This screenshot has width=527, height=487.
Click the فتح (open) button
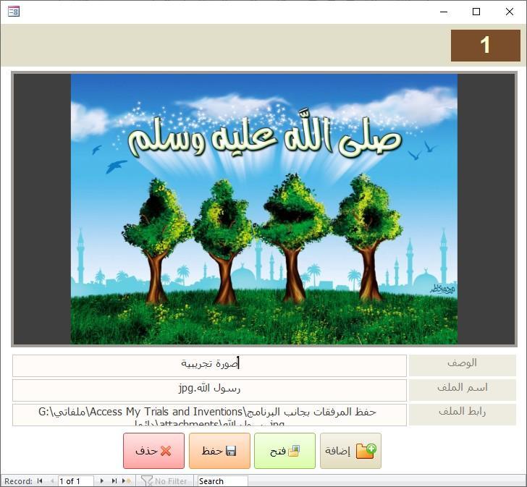point(284,451)
